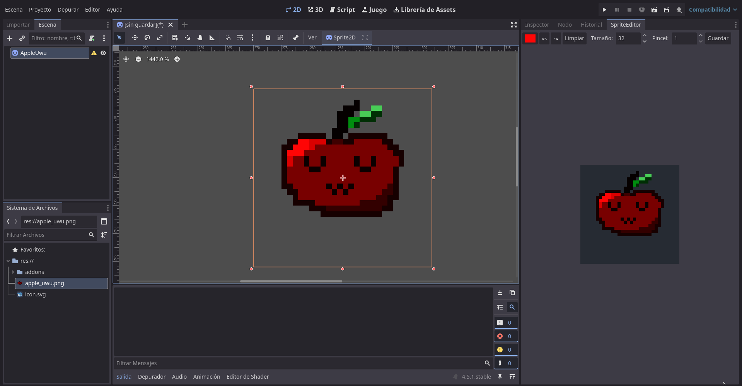Toggle grid snap in the toolbar
The image size is (742, 386).
tap(240, 37)
